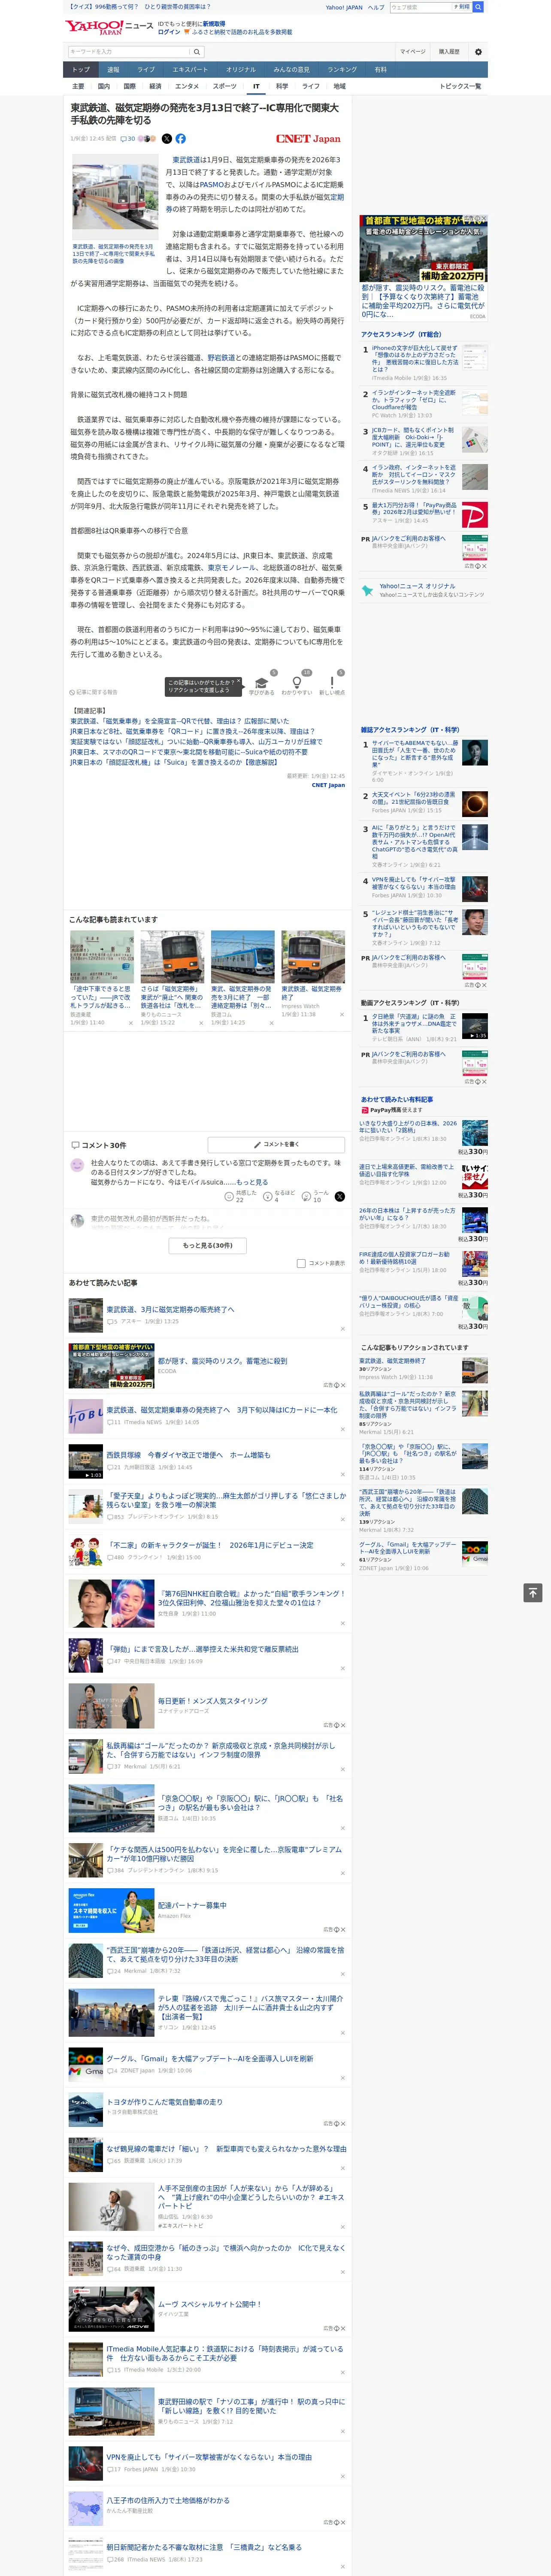The height and width of the screenshot is (2576, 551).
Task: Open the orange train さらば「磁気定期券」 thumbnail
Action: click(x=172, y=956)
